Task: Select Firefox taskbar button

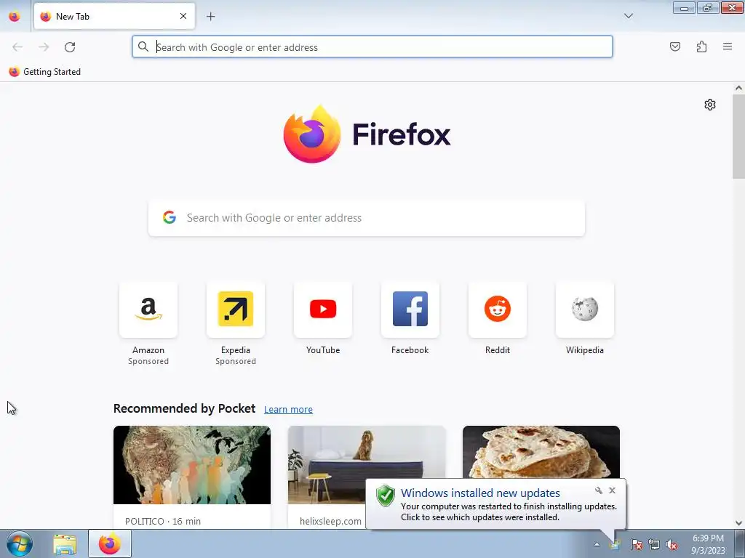Action: click(x=110, y=543)
